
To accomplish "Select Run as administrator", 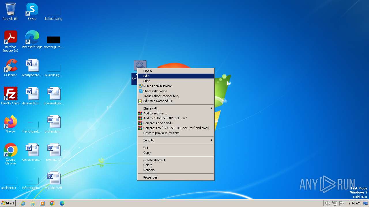I will point(176,86).
